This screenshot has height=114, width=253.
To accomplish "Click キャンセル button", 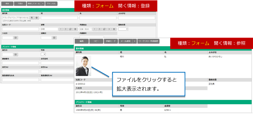I will 51,4.
